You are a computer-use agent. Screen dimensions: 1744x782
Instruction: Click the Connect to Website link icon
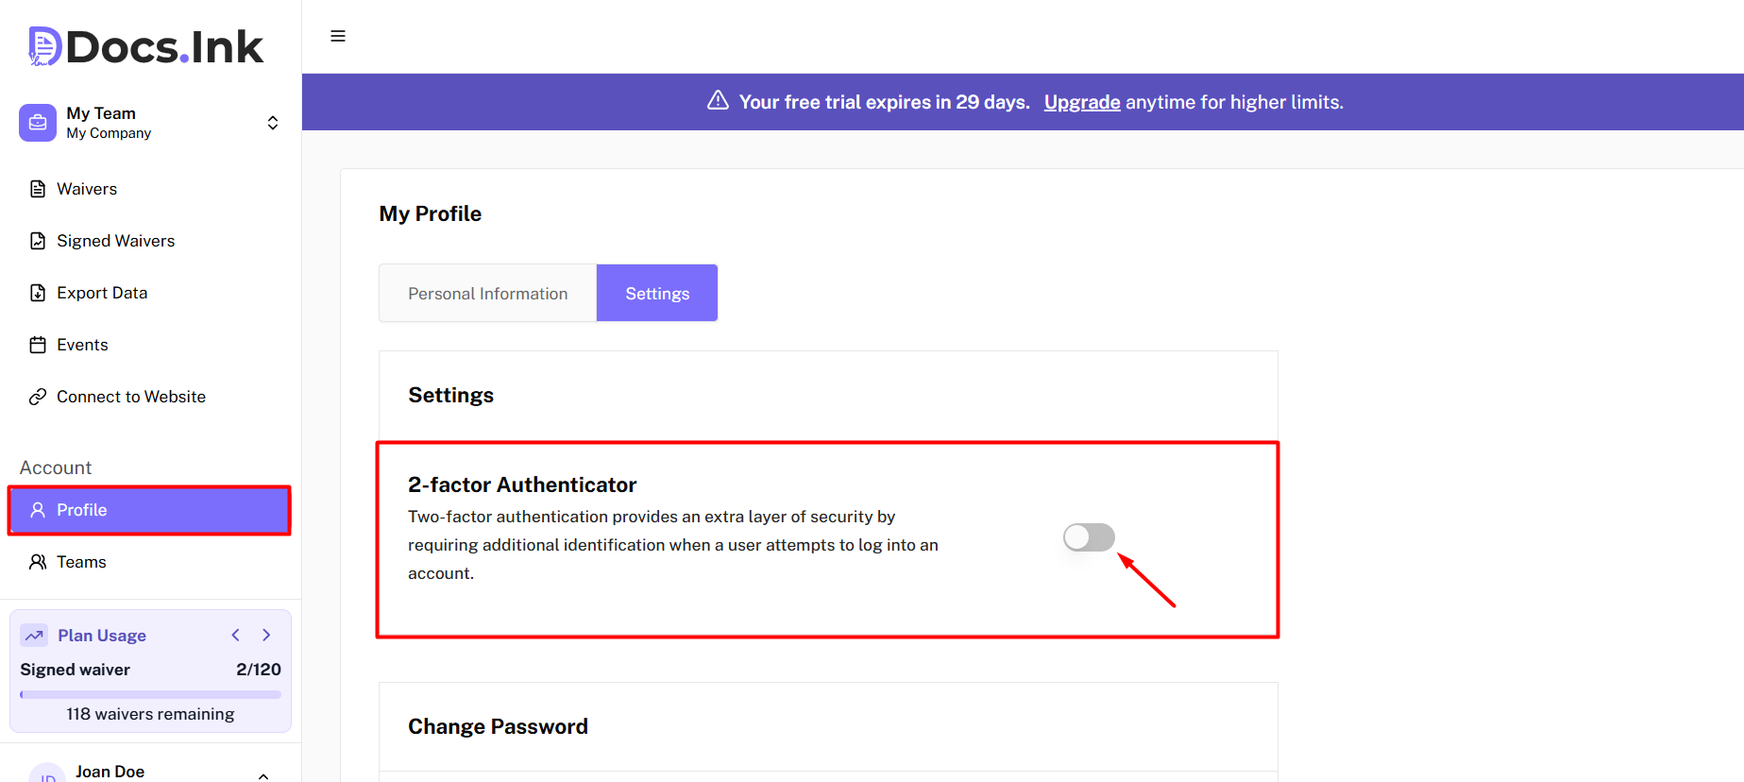(38, 397)
